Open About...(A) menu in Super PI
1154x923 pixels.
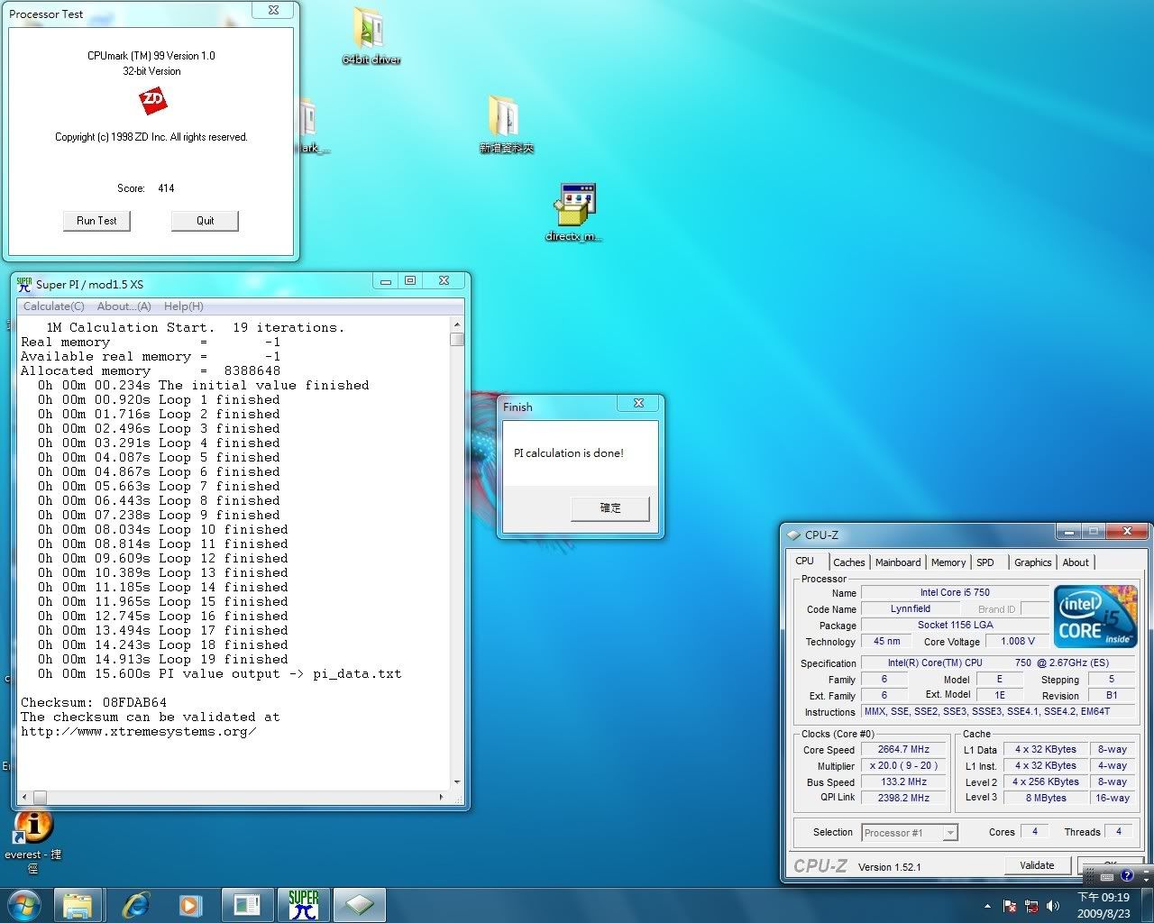coord(124,306)
